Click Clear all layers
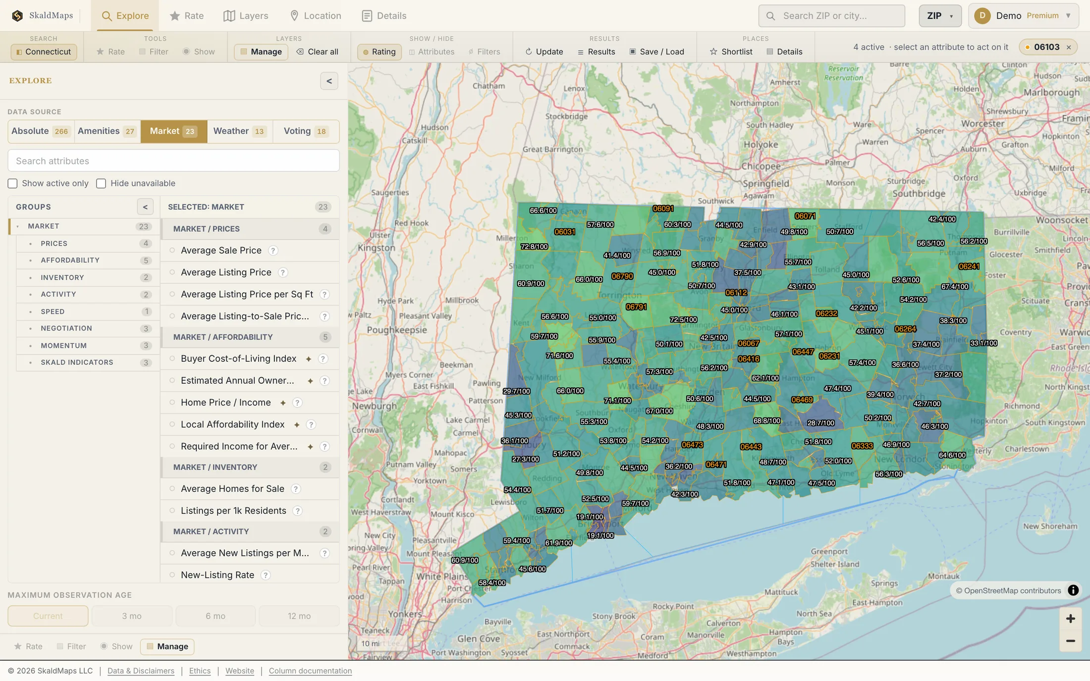Screen dimensions: 1090x681 317,52
